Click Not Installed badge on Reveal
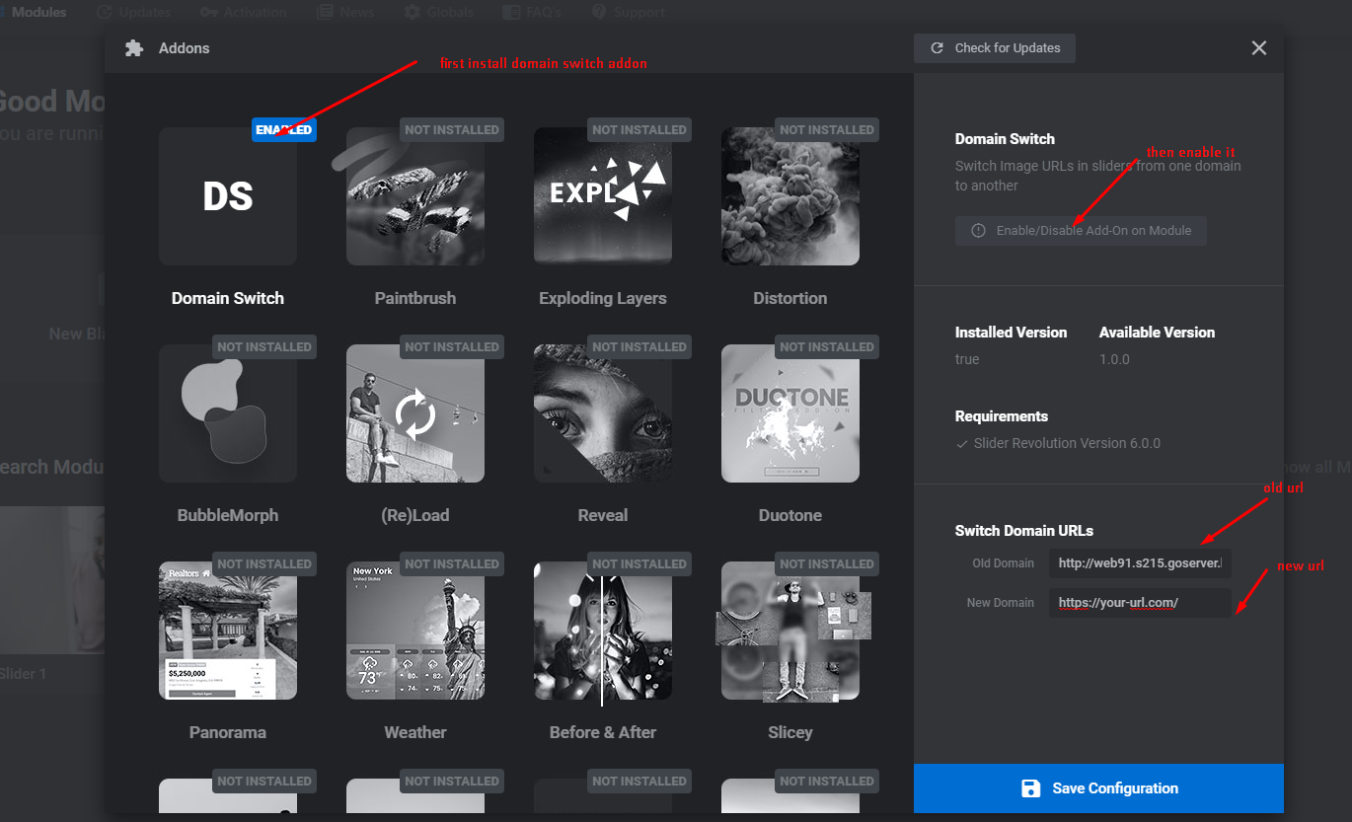Viewport: 1352px width, 822px height. tap(639, 346)
